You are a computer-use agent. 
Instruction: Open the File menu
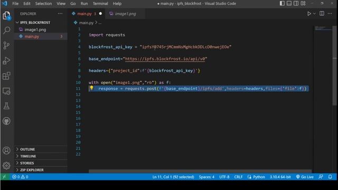15,4
